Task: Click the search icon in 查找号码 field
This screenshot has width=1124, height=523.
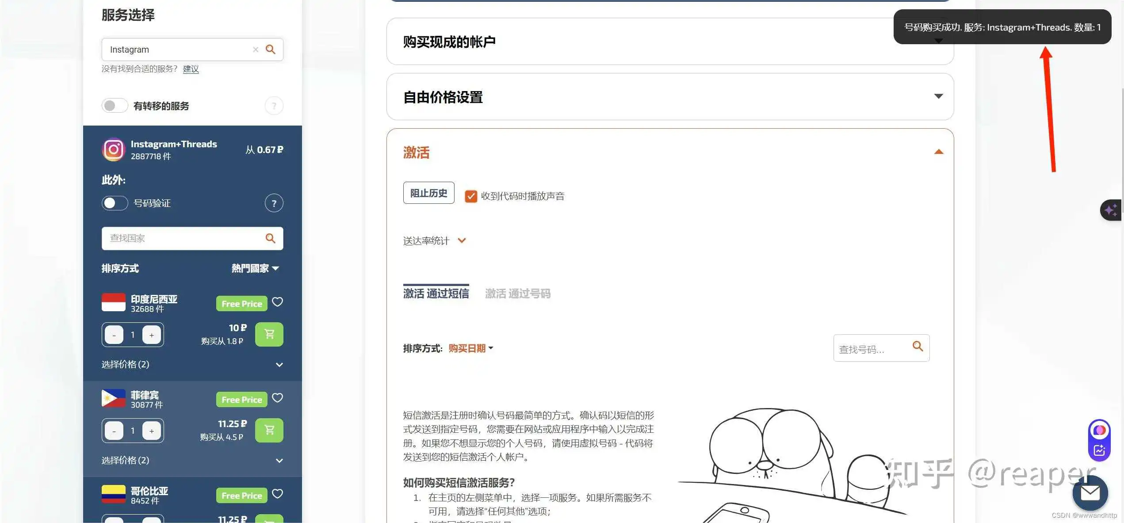Action: click(x=918, y=347)
